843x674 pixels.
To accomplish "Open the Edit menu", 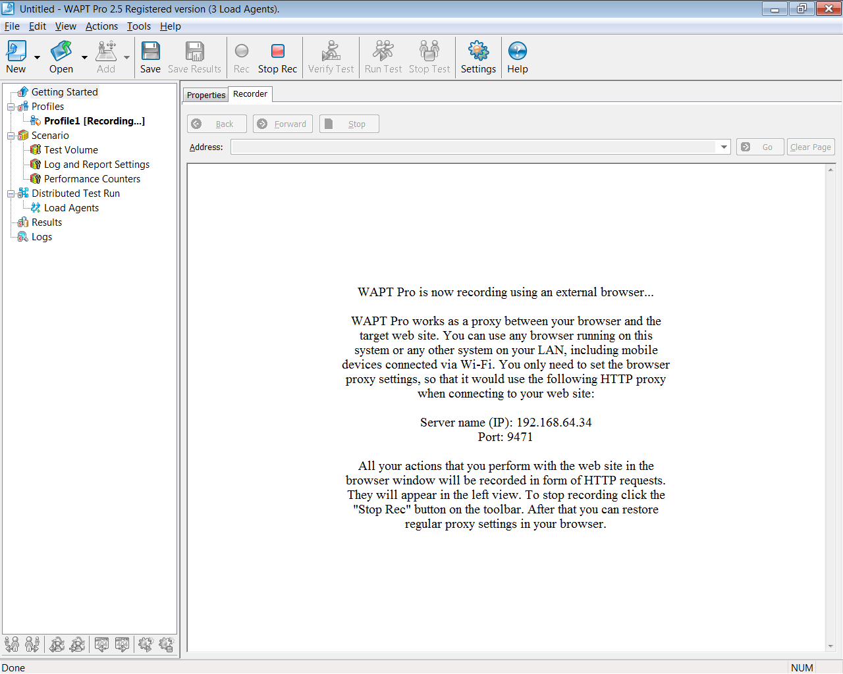I will click(x=38, y=26).
